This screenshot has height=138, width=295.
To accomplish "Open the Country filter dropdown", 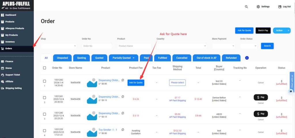I will tap(181, 46).
